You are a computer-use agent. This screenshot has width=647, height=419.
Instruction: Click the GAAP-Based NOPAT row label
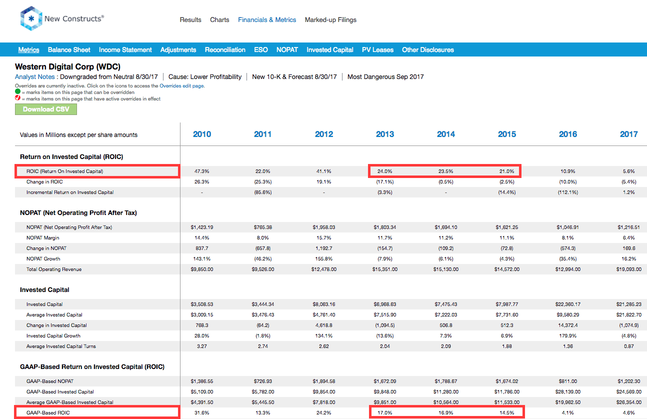click(50, 381)
